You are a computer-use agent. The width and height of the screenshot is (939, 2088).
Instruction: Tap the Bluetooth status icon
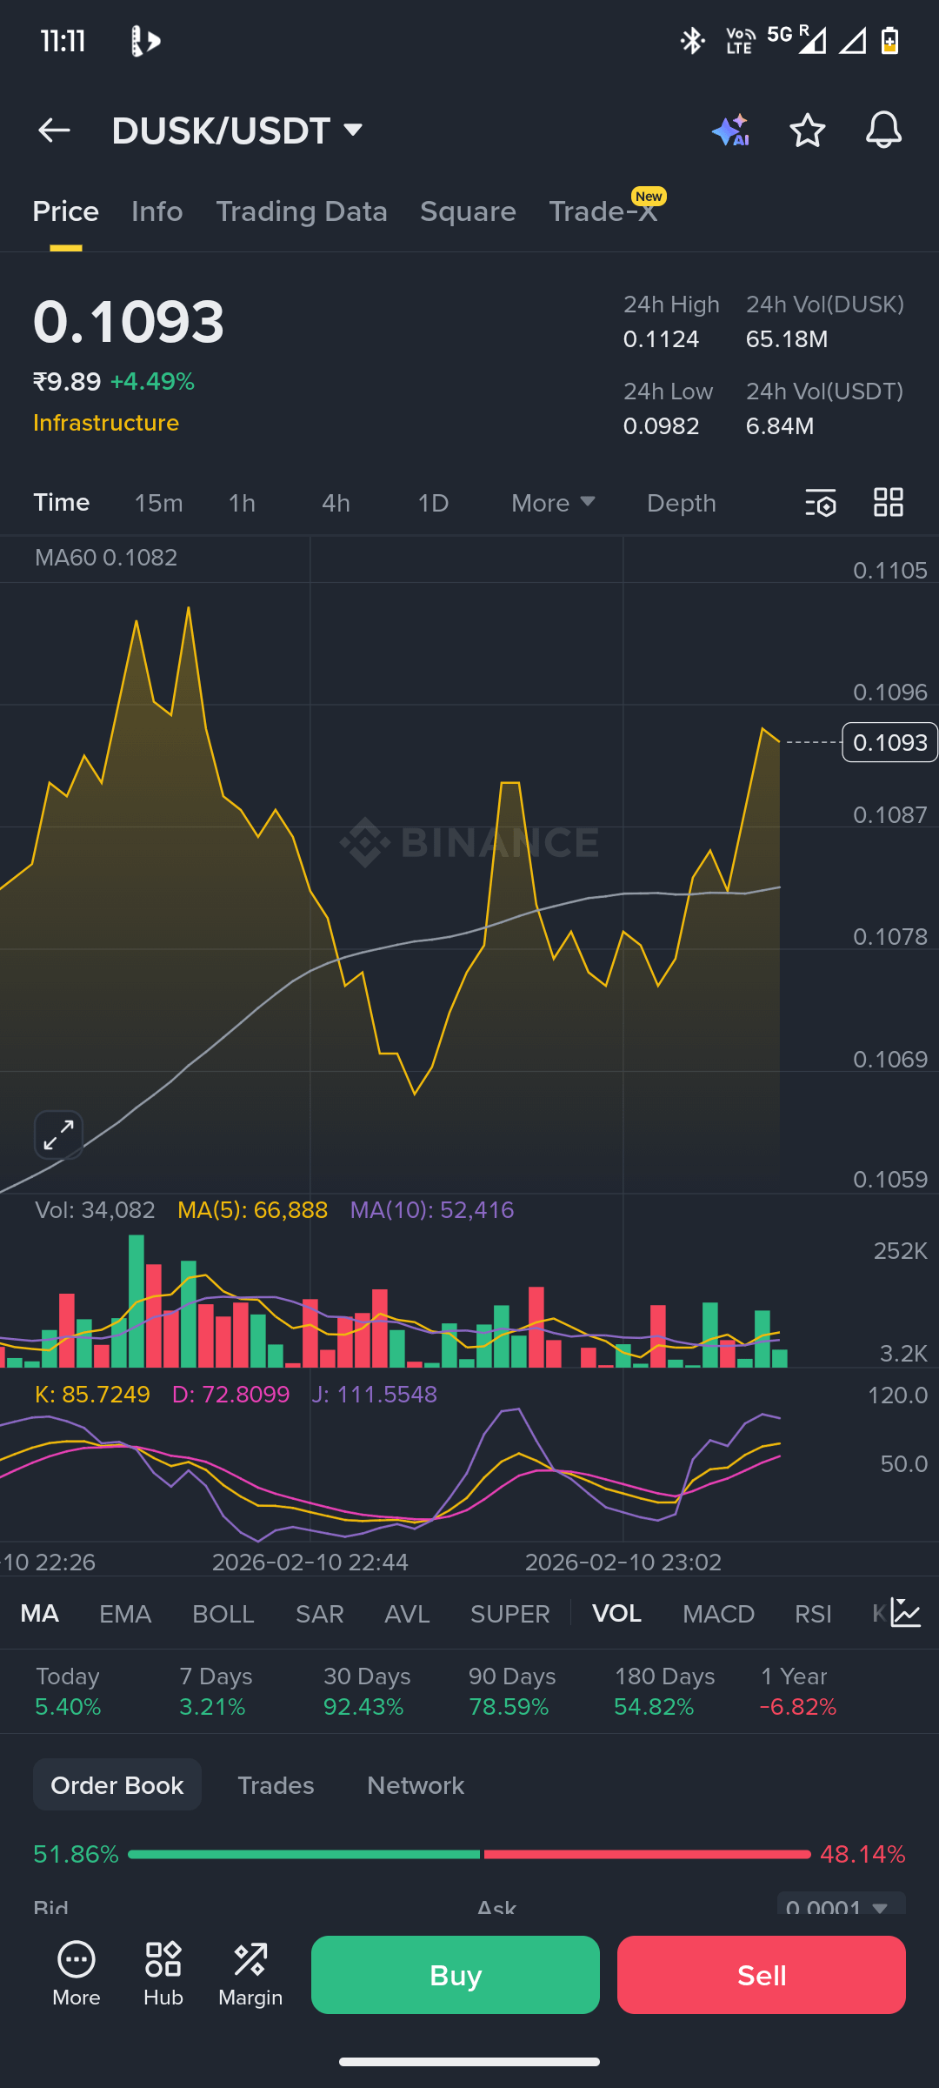pos(693,41)
